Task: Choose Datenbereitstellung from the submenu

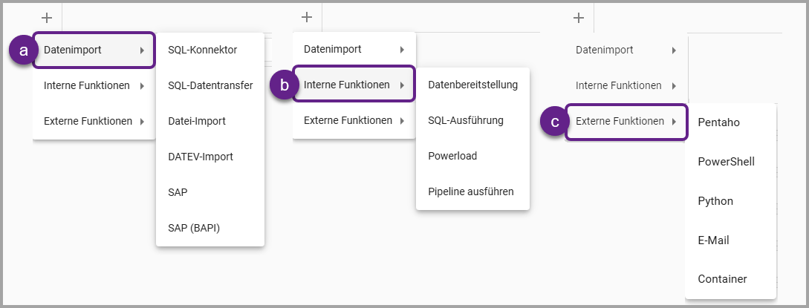Action: [472, 85]
